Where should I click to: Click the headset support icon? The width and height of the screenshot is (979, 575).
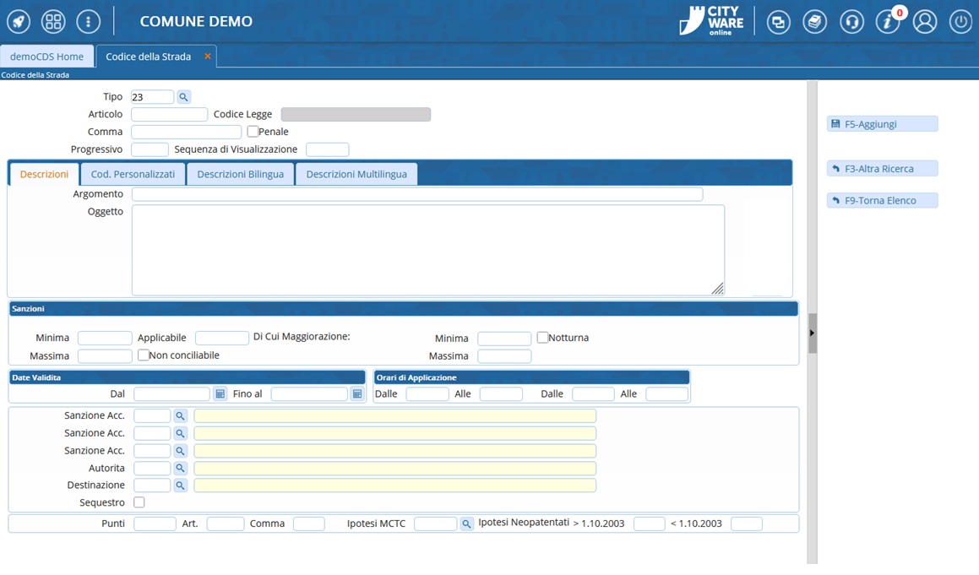tap(851, 22)
